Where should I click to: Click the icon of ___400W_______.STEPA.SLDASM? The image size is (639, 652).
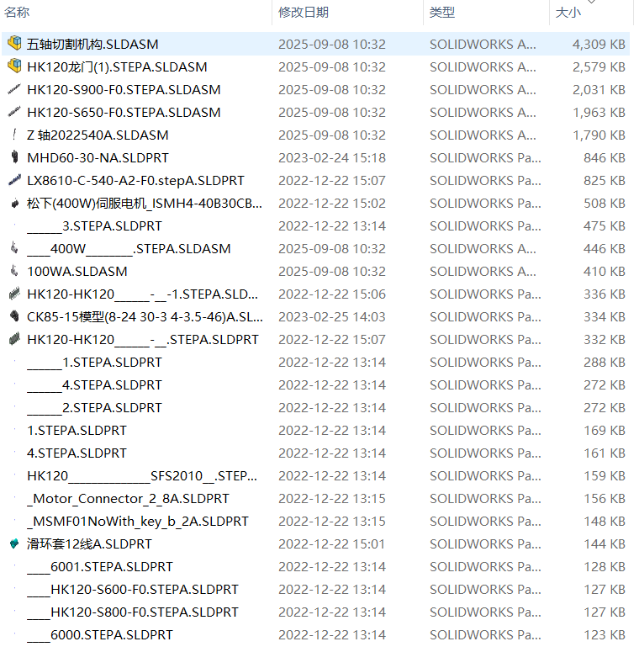[x=14, y=248]
